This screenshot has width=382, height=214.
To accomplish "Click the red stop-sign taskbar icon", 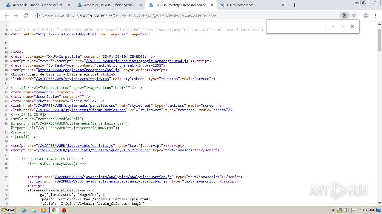I will coord(64,210).
